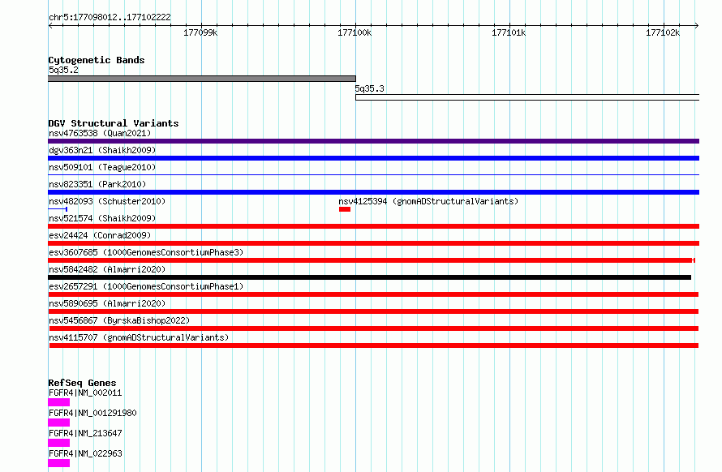Select the nsv4115707 gnomAD red bar

pyautogui.click(x=374, y=345)
